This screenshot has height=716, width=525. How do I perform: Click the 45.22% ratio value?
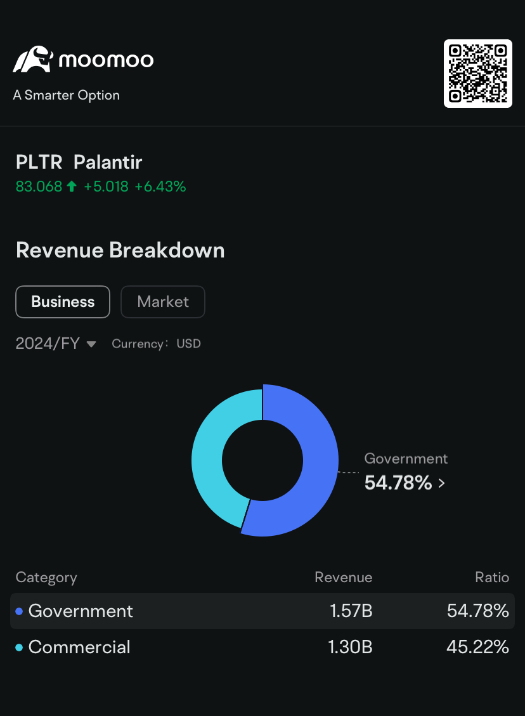tap(477, 647)
